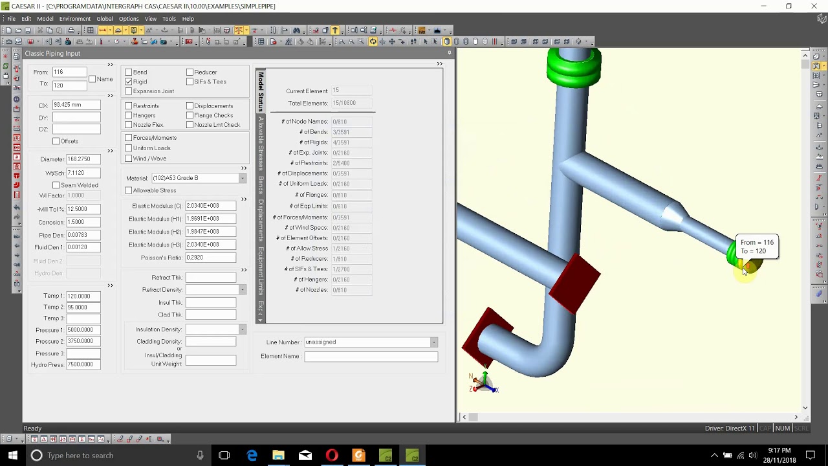The height and width of the screenshot is (466, 828).
Task: Click the 3D view horizontal scrollbar
Action: pos(630,417)
